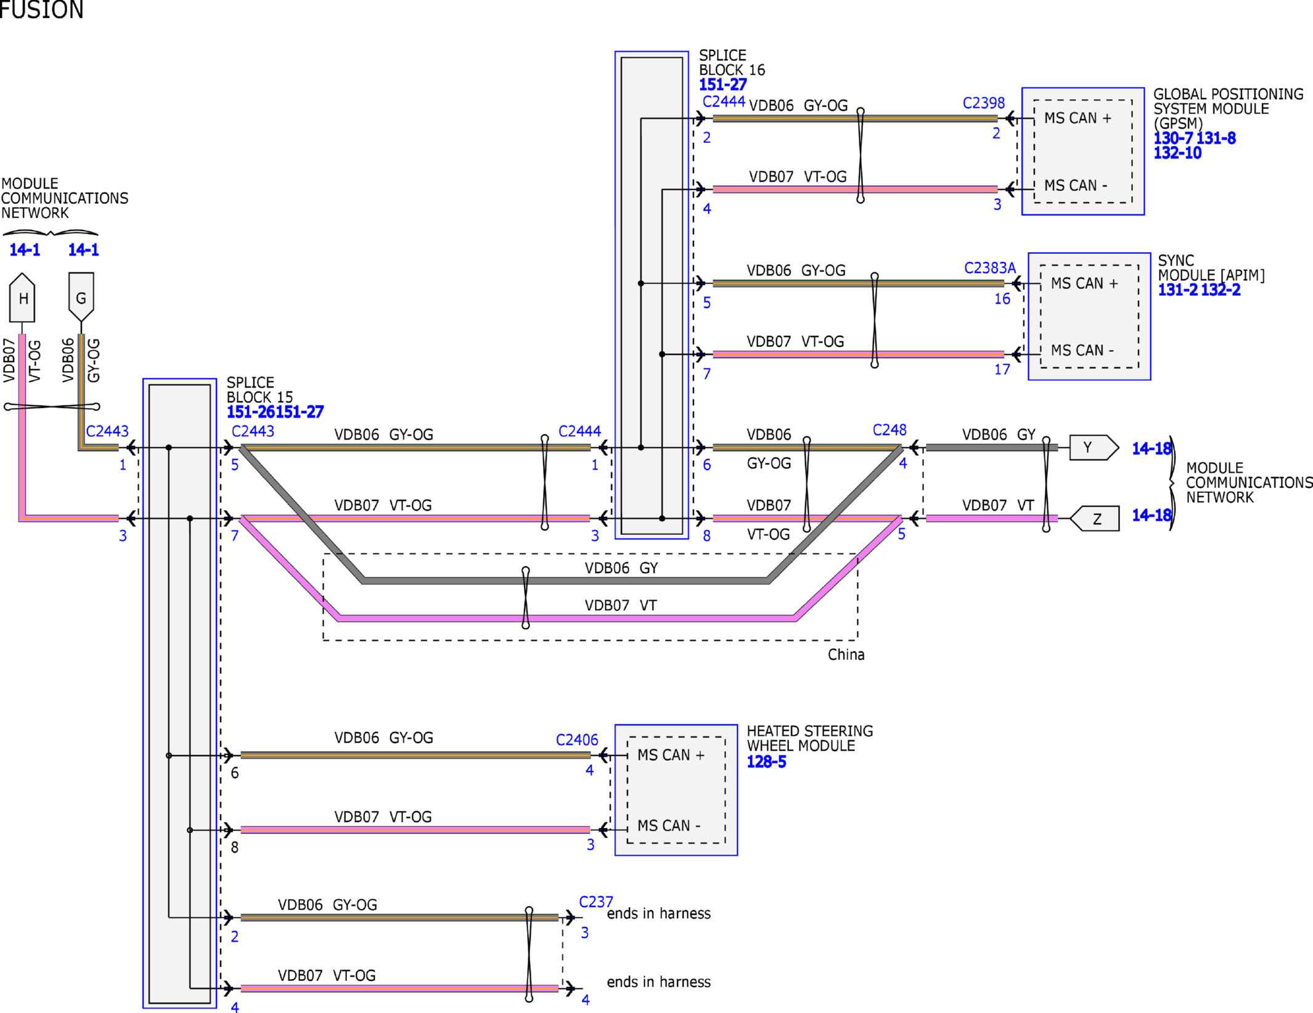Screen dimensions: 1313x1013
Task: Select the VDB06 GY label inside China box
Action: point(621,568)
